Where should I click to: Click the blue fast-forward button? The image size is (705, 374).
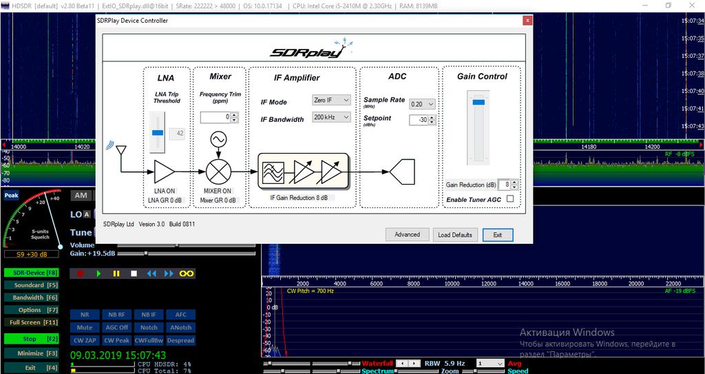click(x=169, y=273)
